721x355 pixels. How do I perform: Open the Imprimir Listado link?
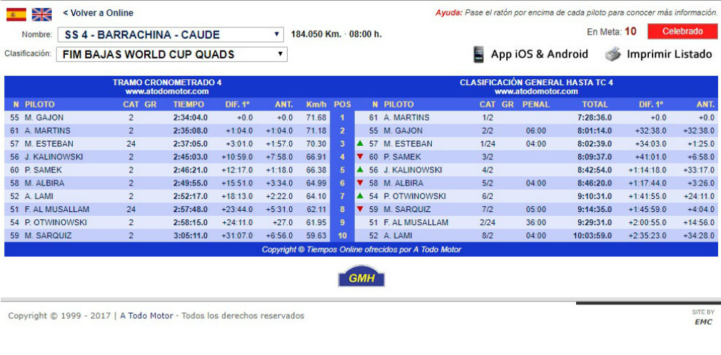[669, 54]
